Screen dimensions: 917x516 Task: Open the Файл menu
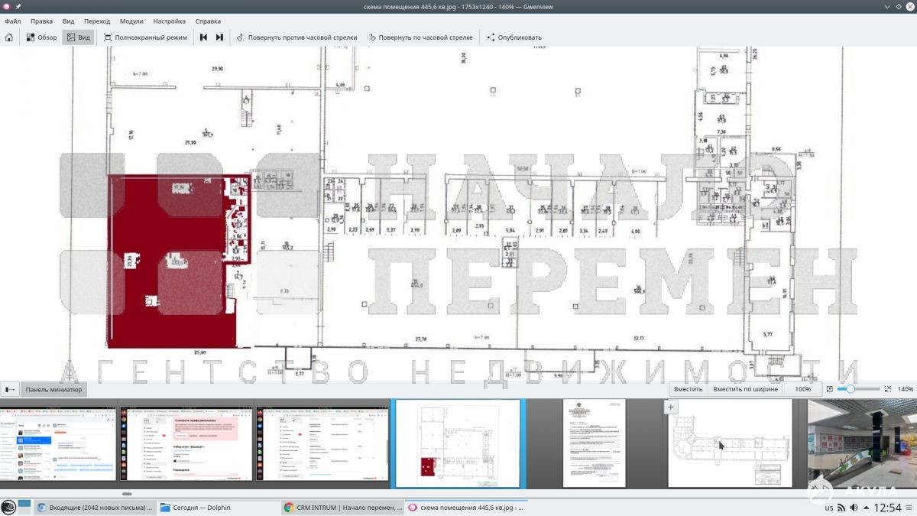click(12, 21)
